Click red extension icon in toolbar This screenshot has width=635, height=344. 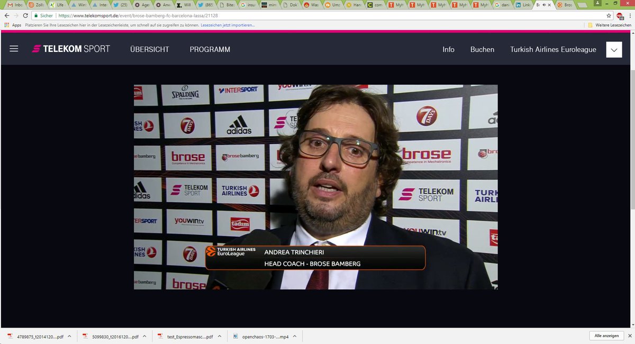[620, 16]
